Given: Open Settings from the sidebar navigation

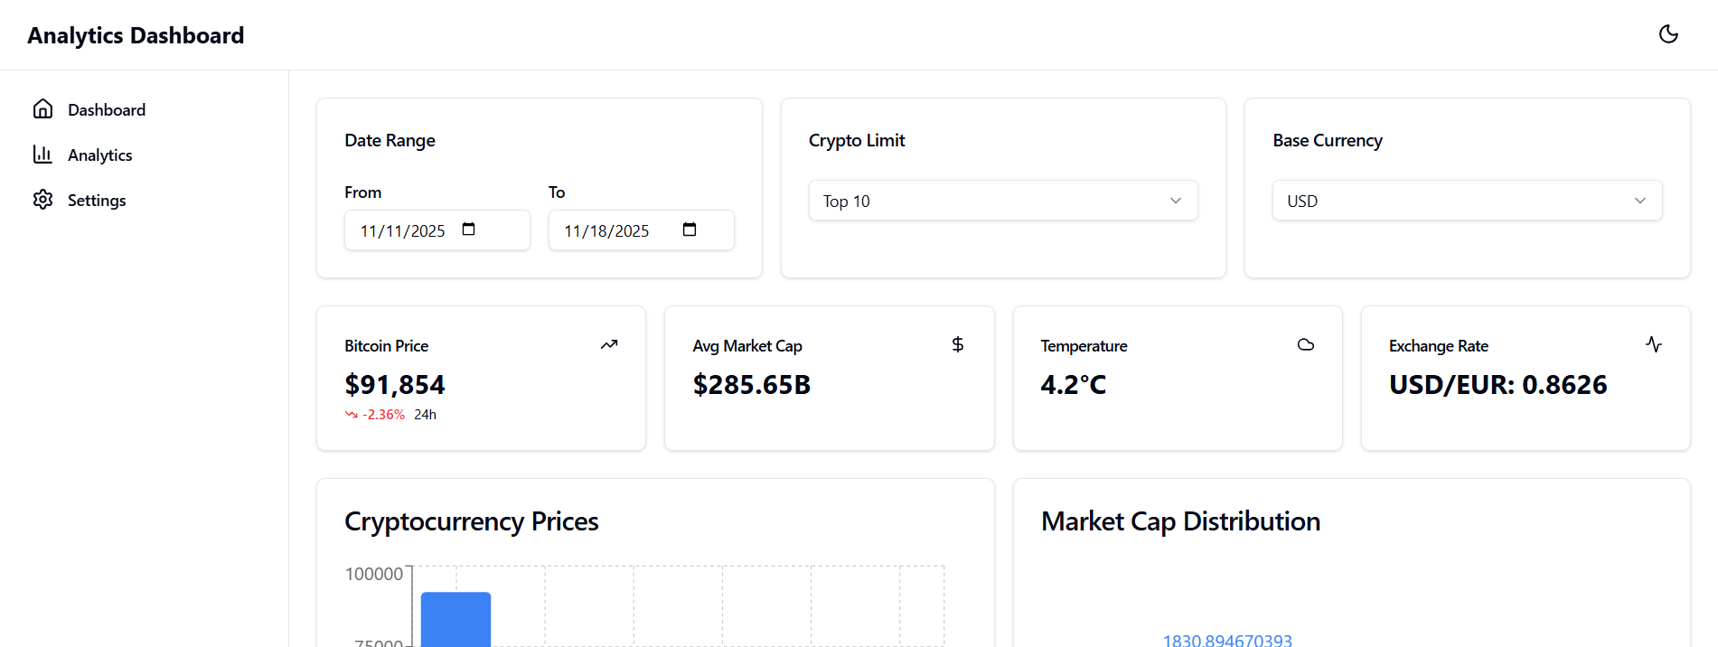Looking at the screenshot, I should click(x=96, y=200).
